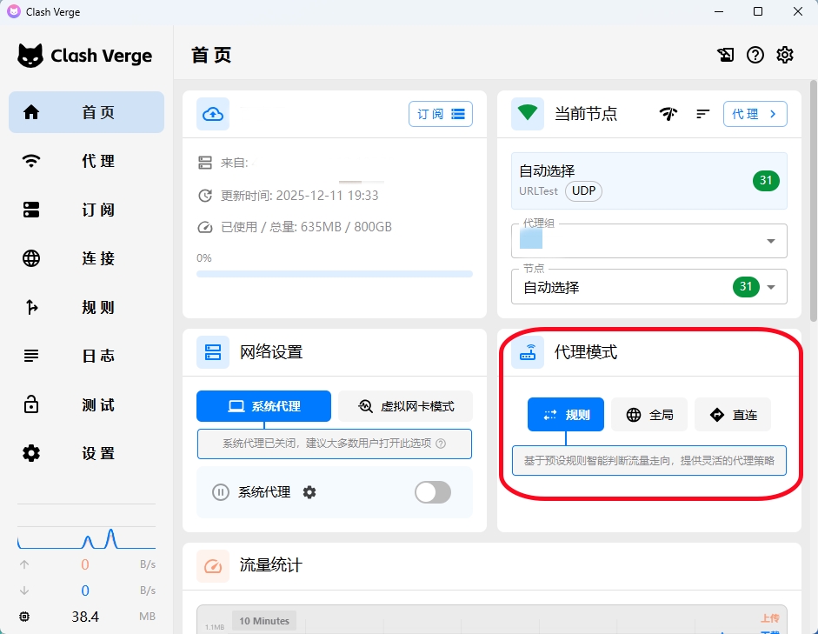Click the speed test icon in 当前节点 card
Screen dimensions: 818x634
(x=668, y=114)
